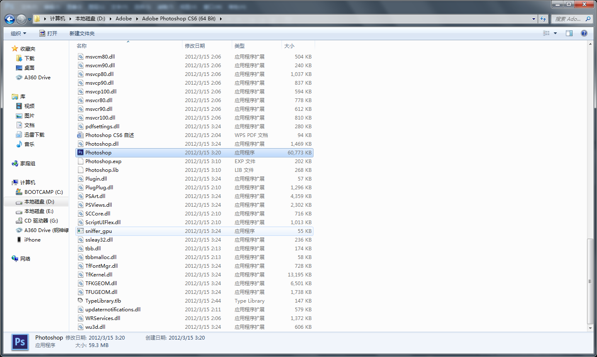This screenshot has width=597, height=357.
Task: Click 新建文件夹 new folder button
Action: [x=82, y=33]
